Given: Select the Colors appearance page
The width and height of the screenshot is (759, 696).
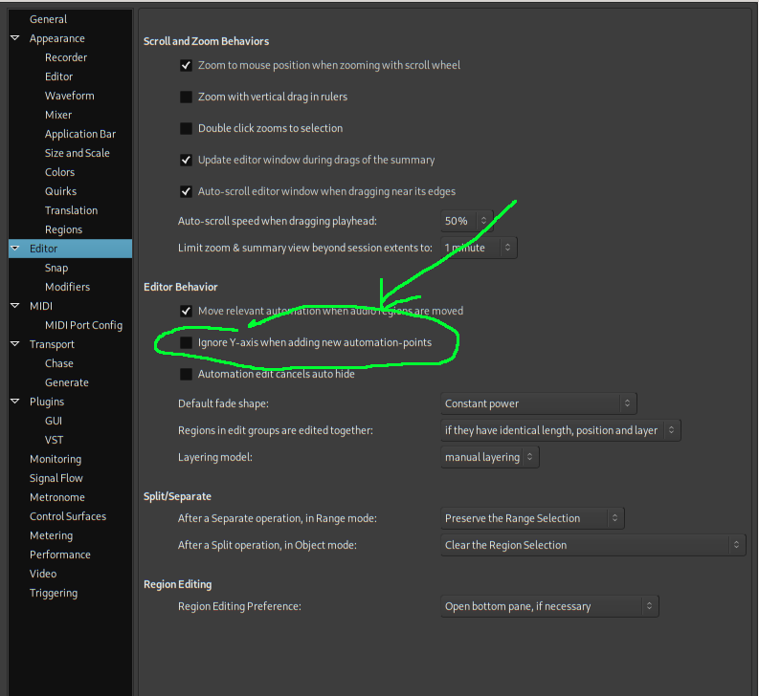Looking at the screenshot, I should coord(59,172).
